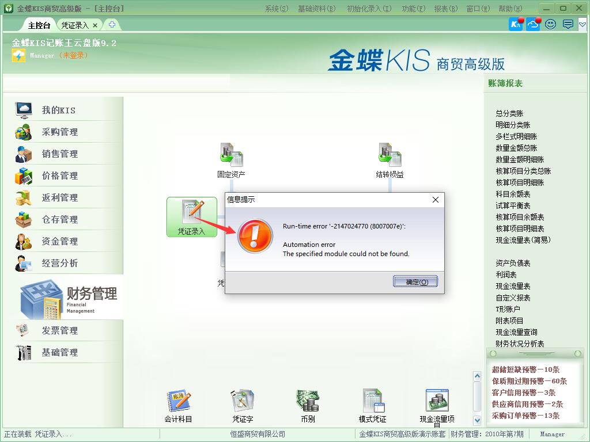Switch to the 主控台 tab

pos(39,25)
